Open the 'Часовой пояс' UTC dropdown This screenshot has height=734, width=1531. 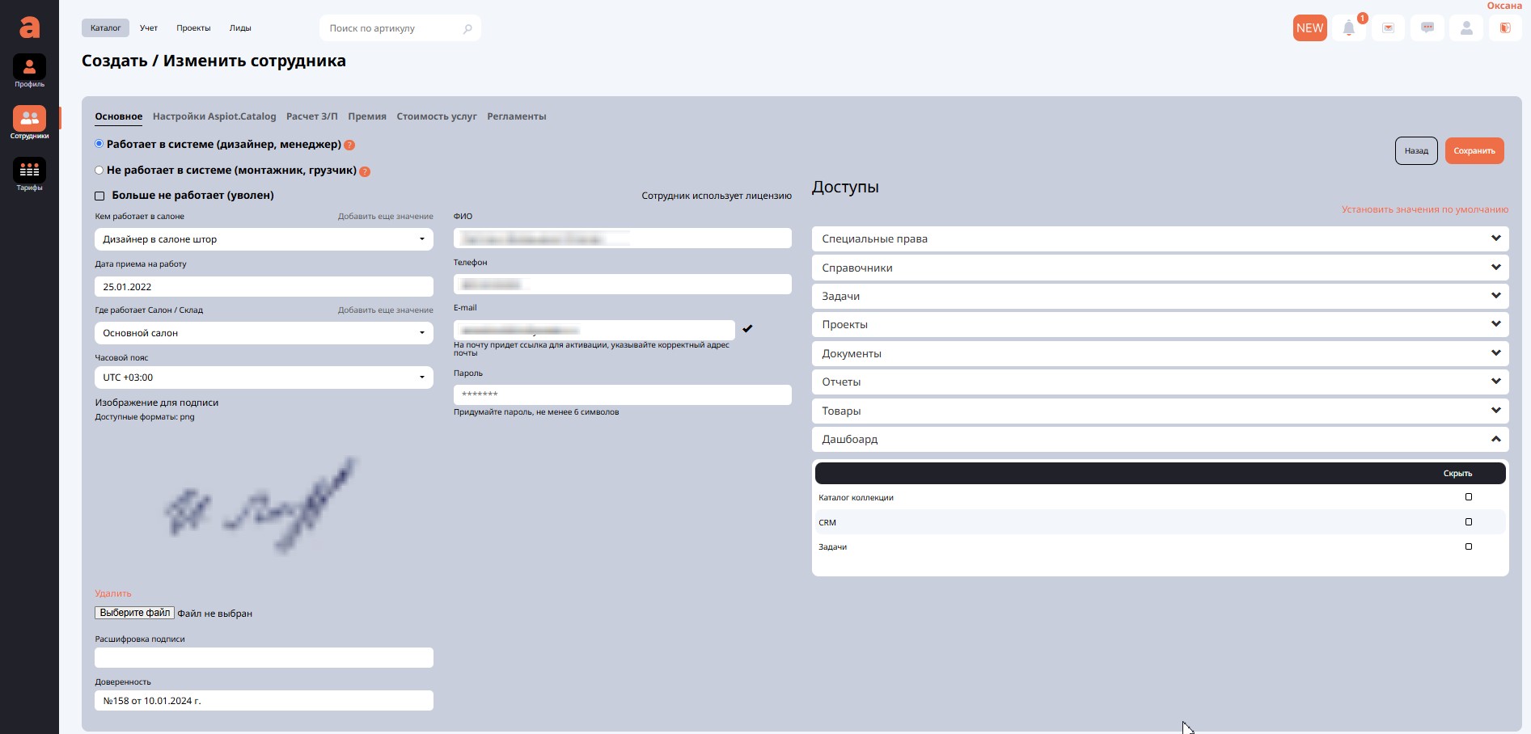pyautogui.click(x=264, y=378)
